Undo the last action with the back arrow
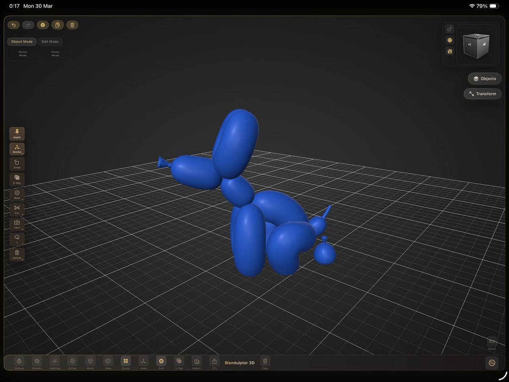 [14, 25]
